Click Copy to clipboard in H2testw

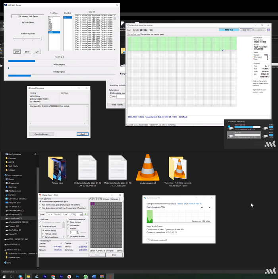coord(42,134)
